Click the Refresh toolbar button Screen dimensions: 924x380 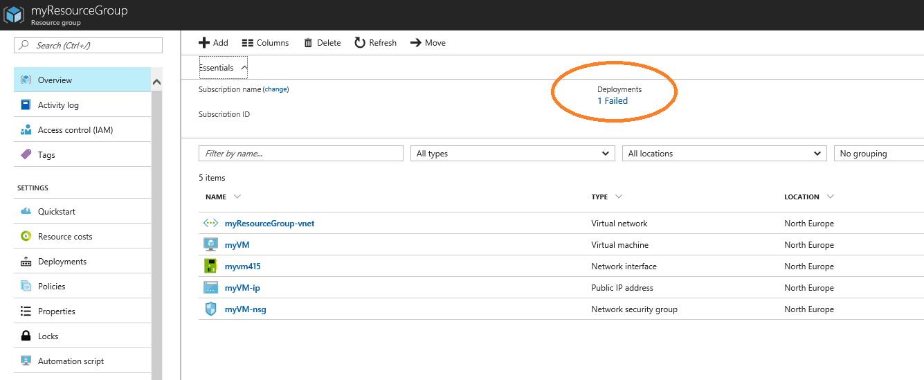(x=376, y=43)
